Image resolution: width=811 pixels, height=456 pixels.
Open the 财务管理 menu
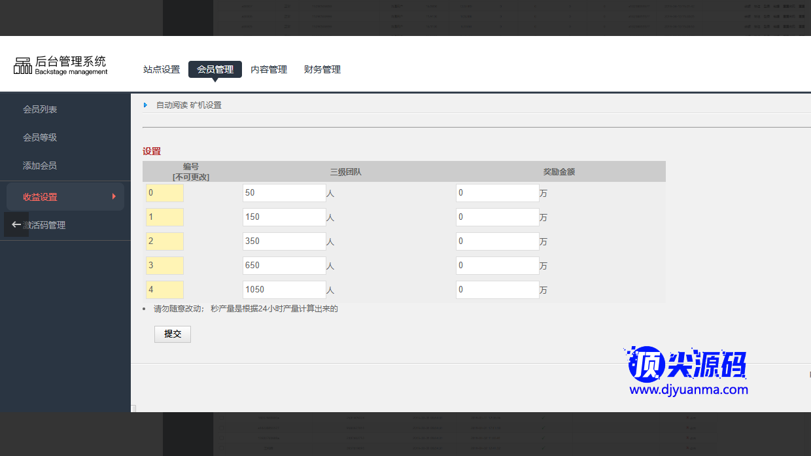[x=322, y=69]
